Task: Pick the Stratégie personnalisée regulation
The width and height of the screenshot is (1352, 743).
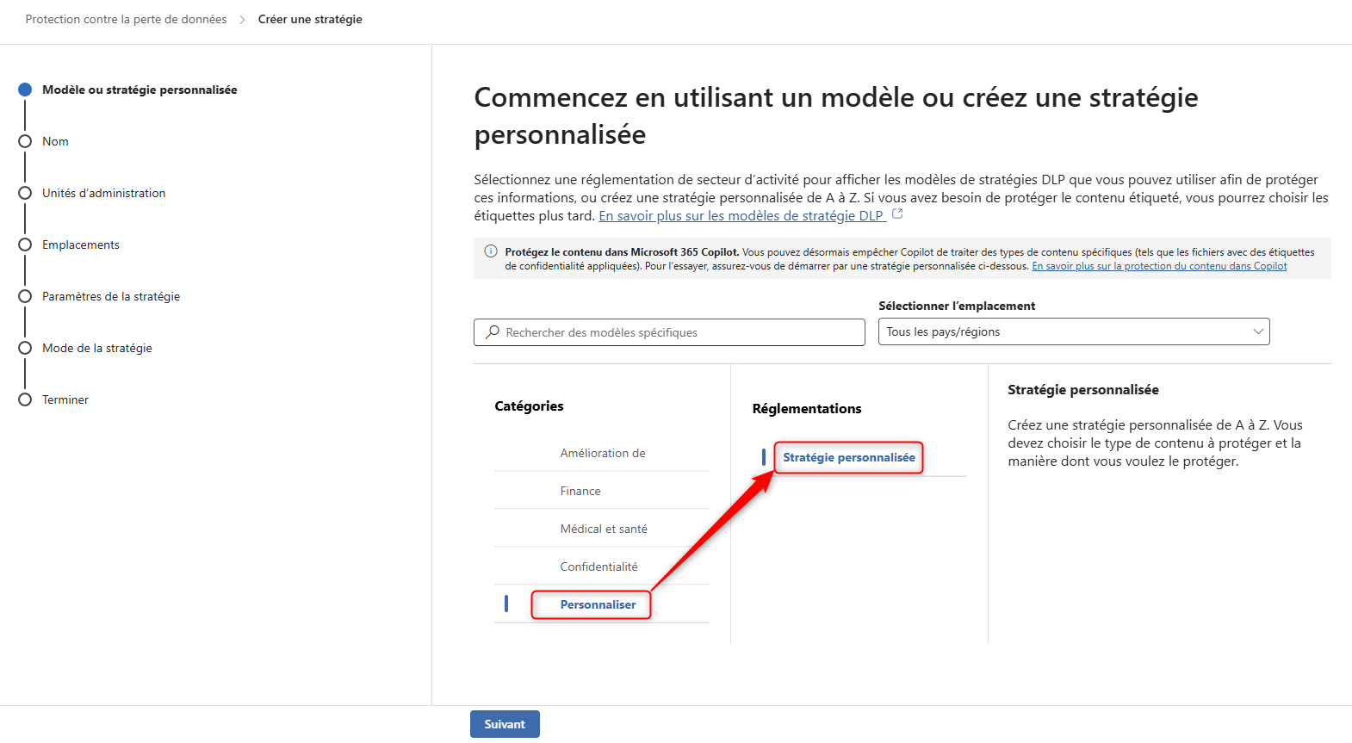Action: click(x=848, y=457)
